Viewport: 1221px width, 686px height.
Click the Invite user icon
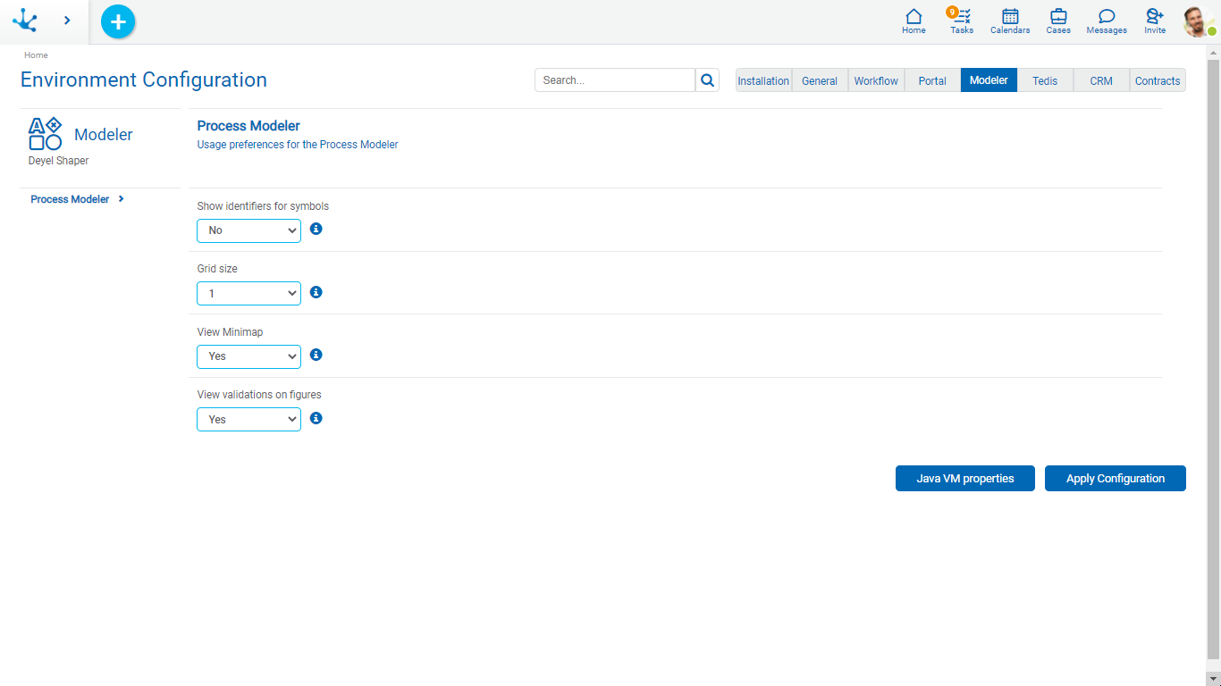pos(1155,21)
